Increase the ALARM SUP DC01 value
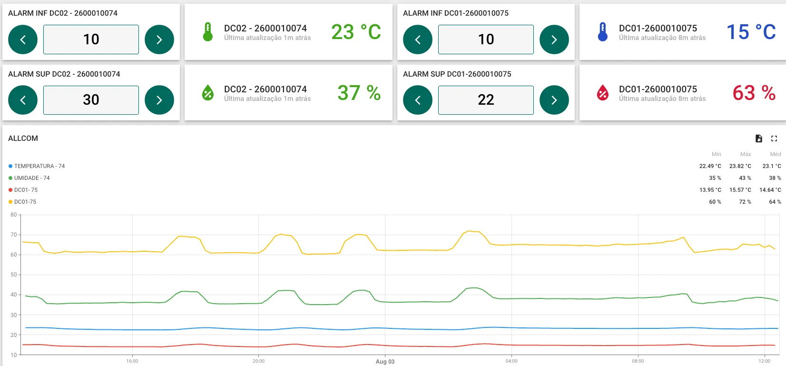 pyautogui.click(x=554, y=100)
